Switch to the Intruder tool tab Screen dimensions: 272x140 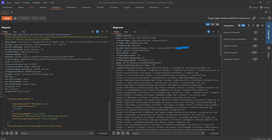[x=43, y=7]
